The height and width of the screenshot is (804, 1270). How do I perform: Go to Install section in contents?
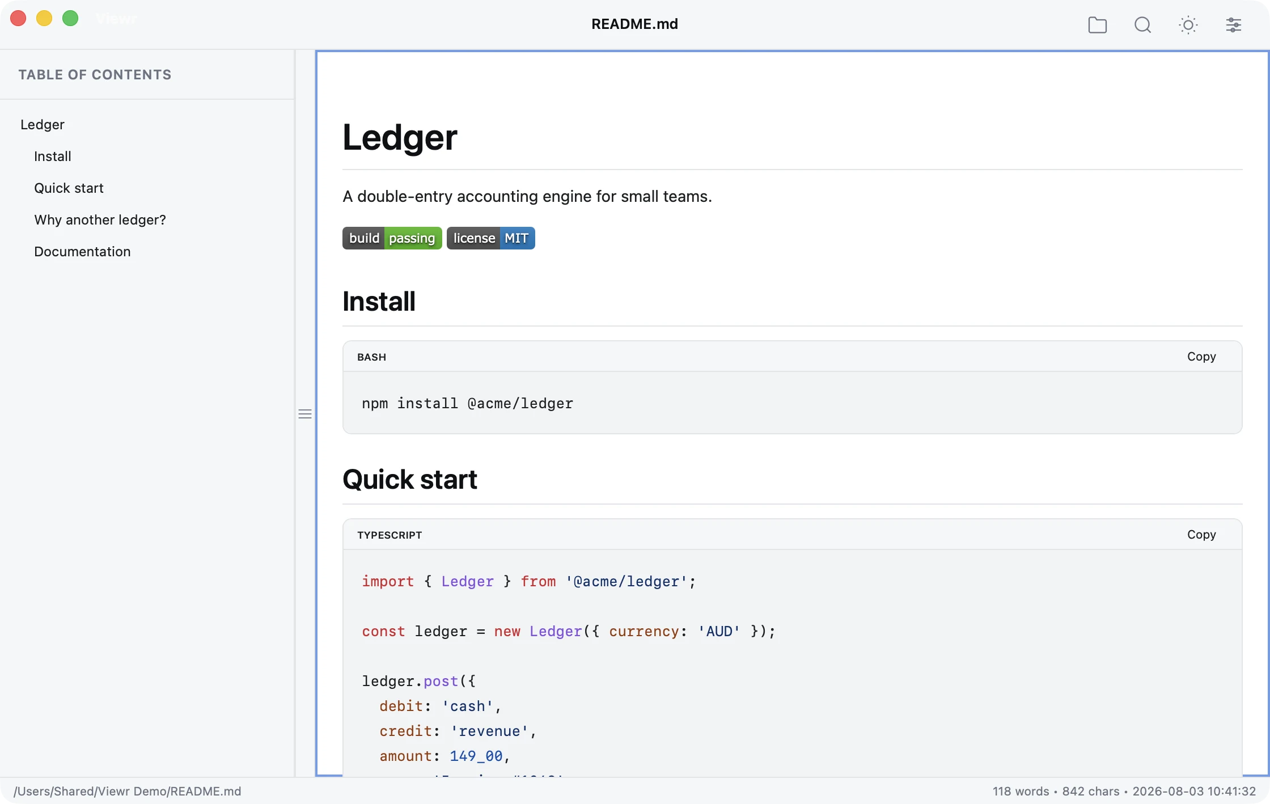[53, 156]
